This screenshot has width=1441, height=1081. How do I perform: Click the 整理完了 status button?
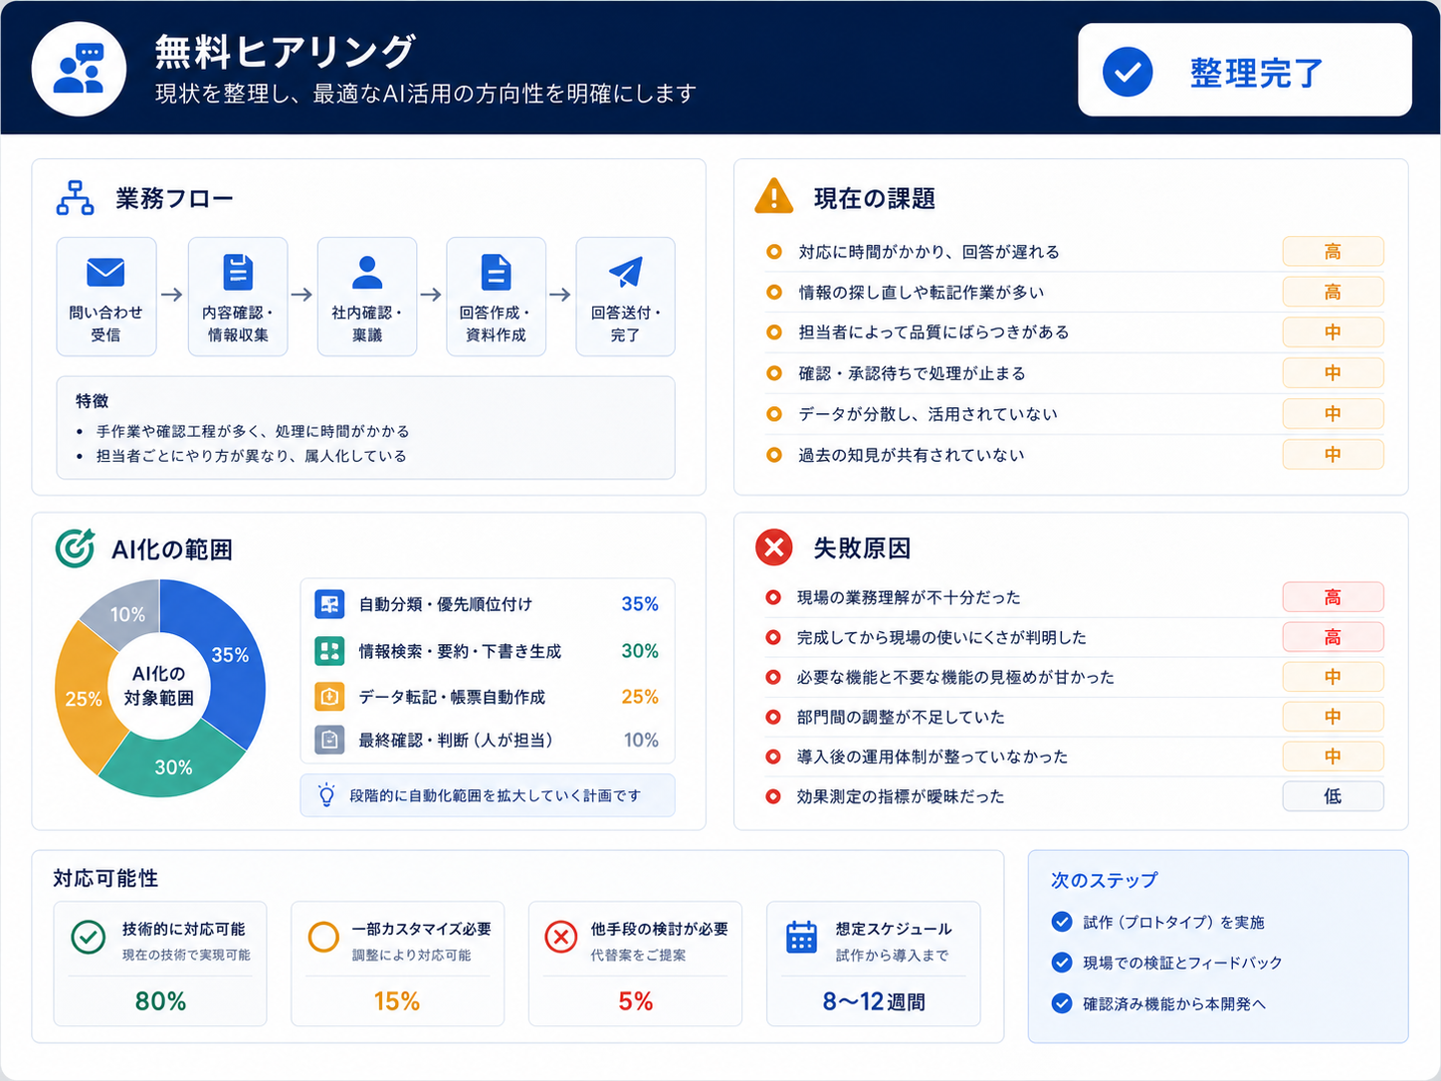[x=1244, y=71]
